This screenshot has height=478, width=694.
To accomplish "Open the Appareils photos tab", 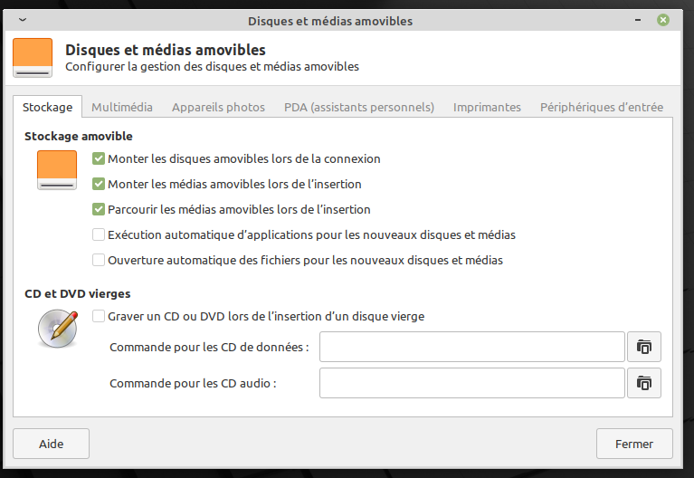I will [218, 107].
